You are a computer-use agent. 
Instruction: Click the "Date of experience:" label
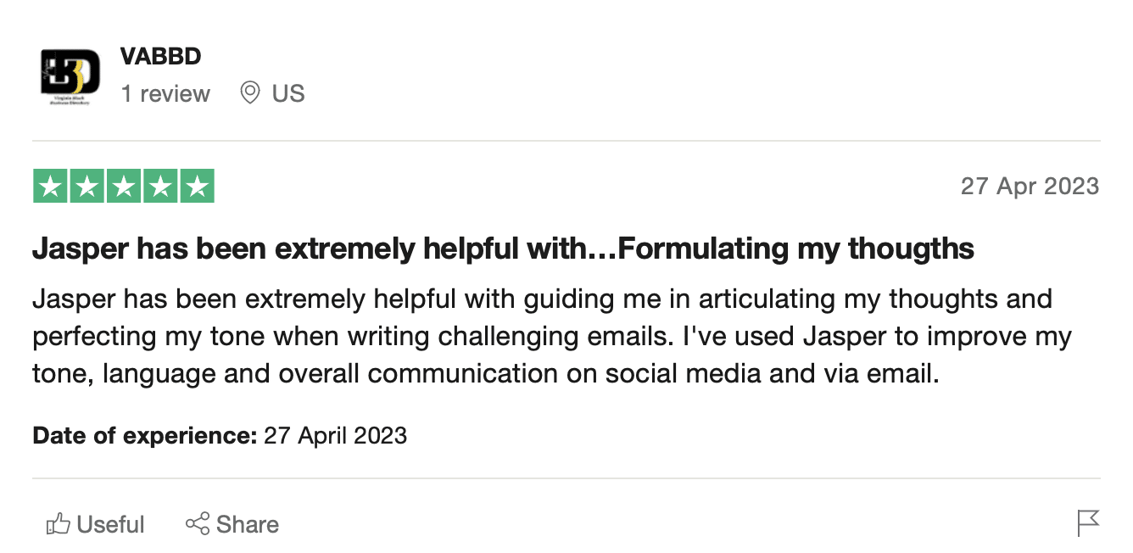tap(145, 436)
